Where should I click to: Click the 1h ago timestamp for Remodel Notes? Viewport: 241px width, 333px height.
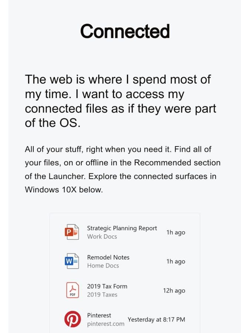(x=176, y=262)
